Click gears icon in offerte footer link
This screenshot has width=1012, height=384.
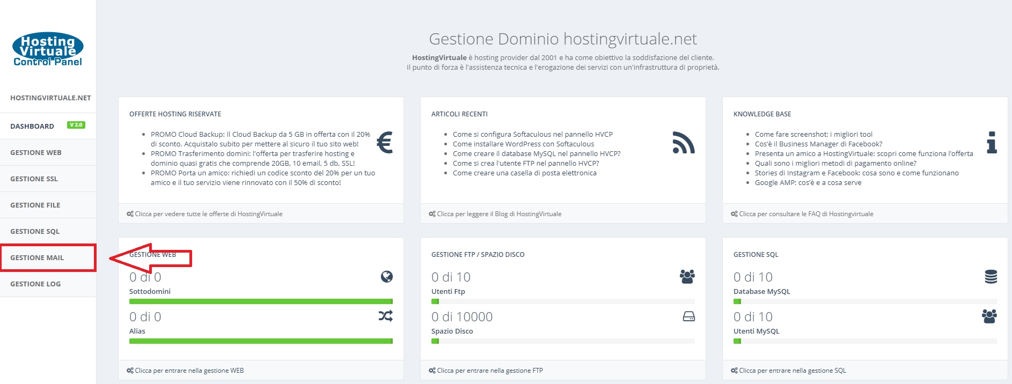130,214
